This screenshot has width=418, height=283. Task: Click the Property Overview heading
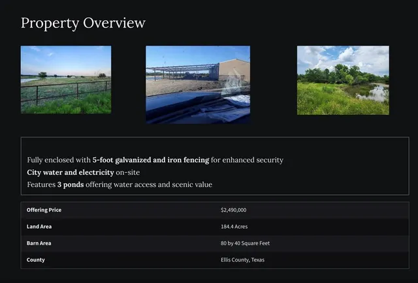pos(83,23)
